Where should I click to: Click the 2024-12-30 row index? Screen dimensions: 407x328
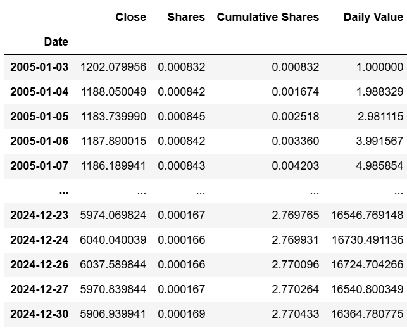pos(39,314)
